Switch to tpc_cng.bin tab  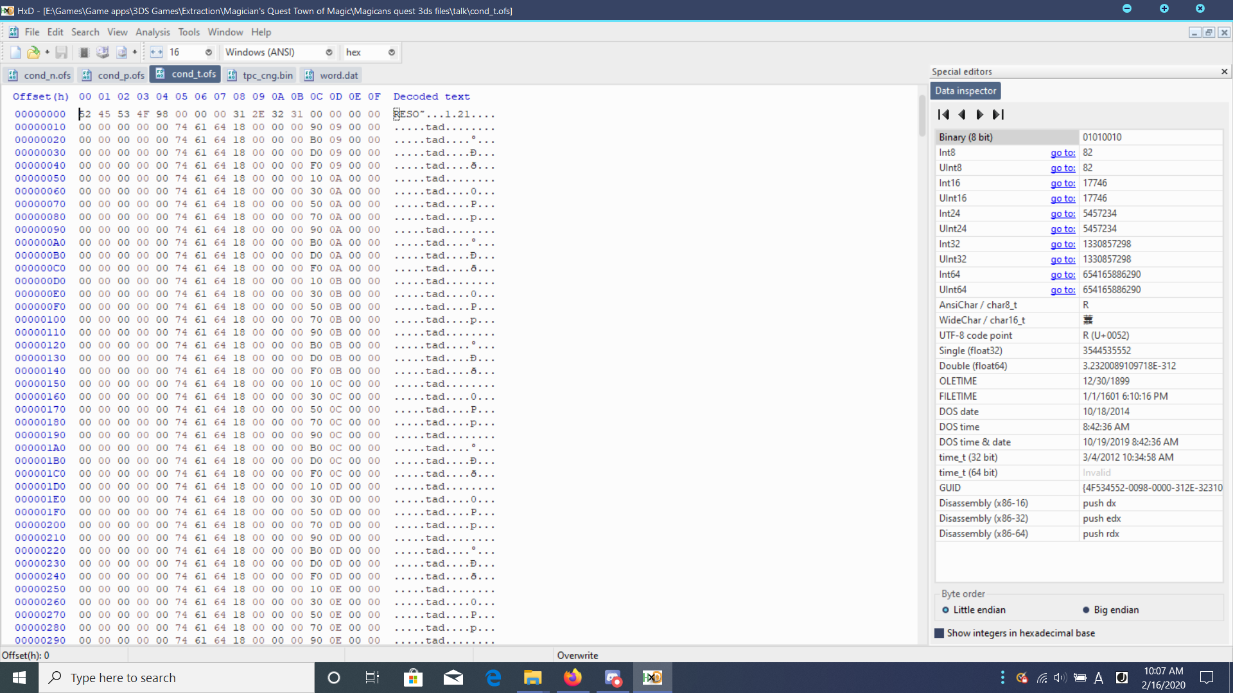coord(259,75)
